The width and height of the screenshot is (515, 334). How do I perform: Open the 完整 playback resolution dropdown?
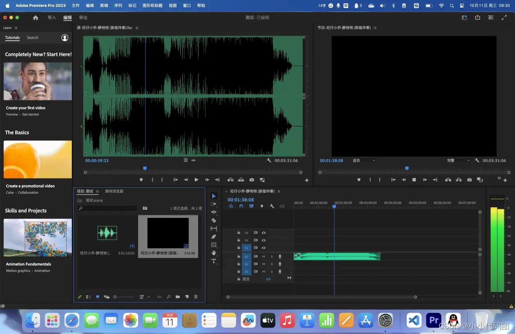[x=458, y=160]
